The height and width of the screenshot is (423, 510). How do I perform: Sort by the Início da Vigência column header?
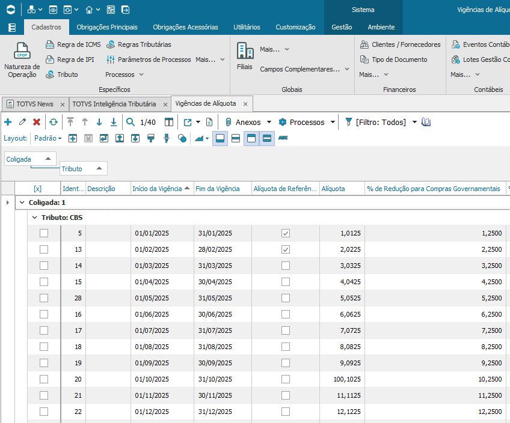tap(158, 189)
